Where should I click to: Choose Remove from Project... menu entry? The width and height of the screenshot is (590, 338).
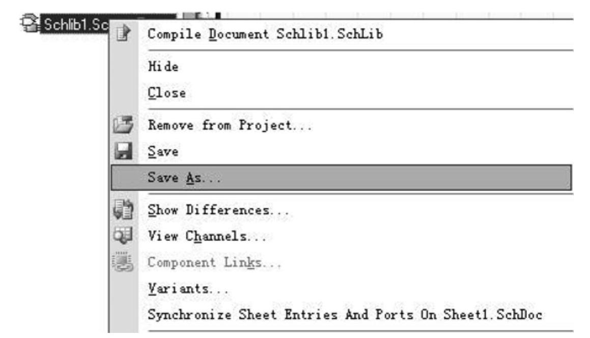[230, 125]
